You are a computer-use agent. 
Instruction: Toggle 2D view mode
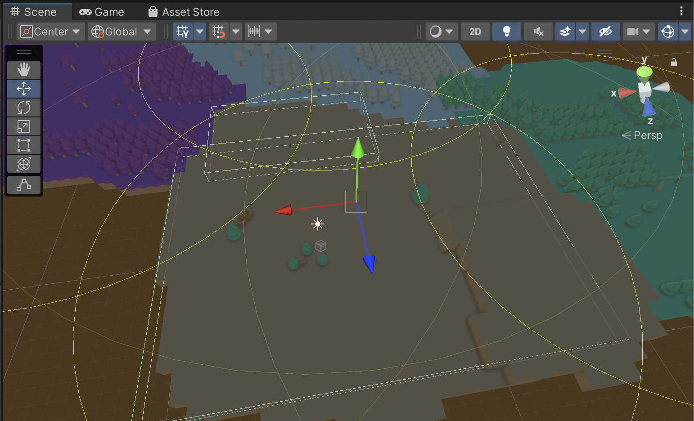tap(475, 31)
